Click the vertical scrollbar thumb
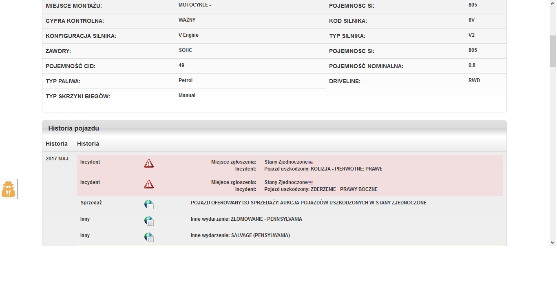The height and width of the screenshot is (297, 557). 553,51
